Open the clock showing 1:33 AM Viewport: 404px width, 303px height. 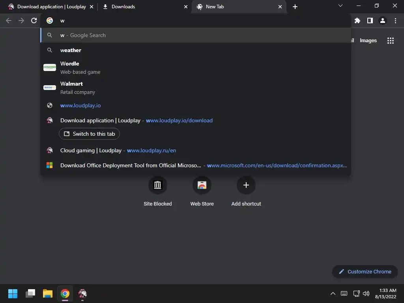[386, 294]
